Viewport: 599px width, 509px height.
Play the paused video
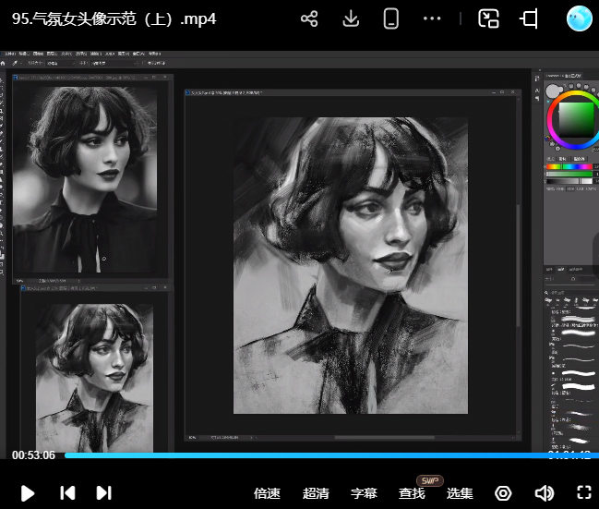tap(28, 492)
